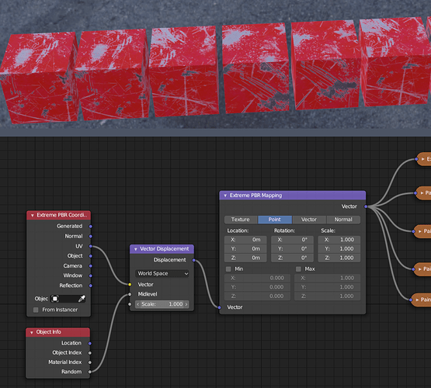Pick object with the eyedropper icon
The height and width of the screenshot is (388, 431).
coord(82,299)
